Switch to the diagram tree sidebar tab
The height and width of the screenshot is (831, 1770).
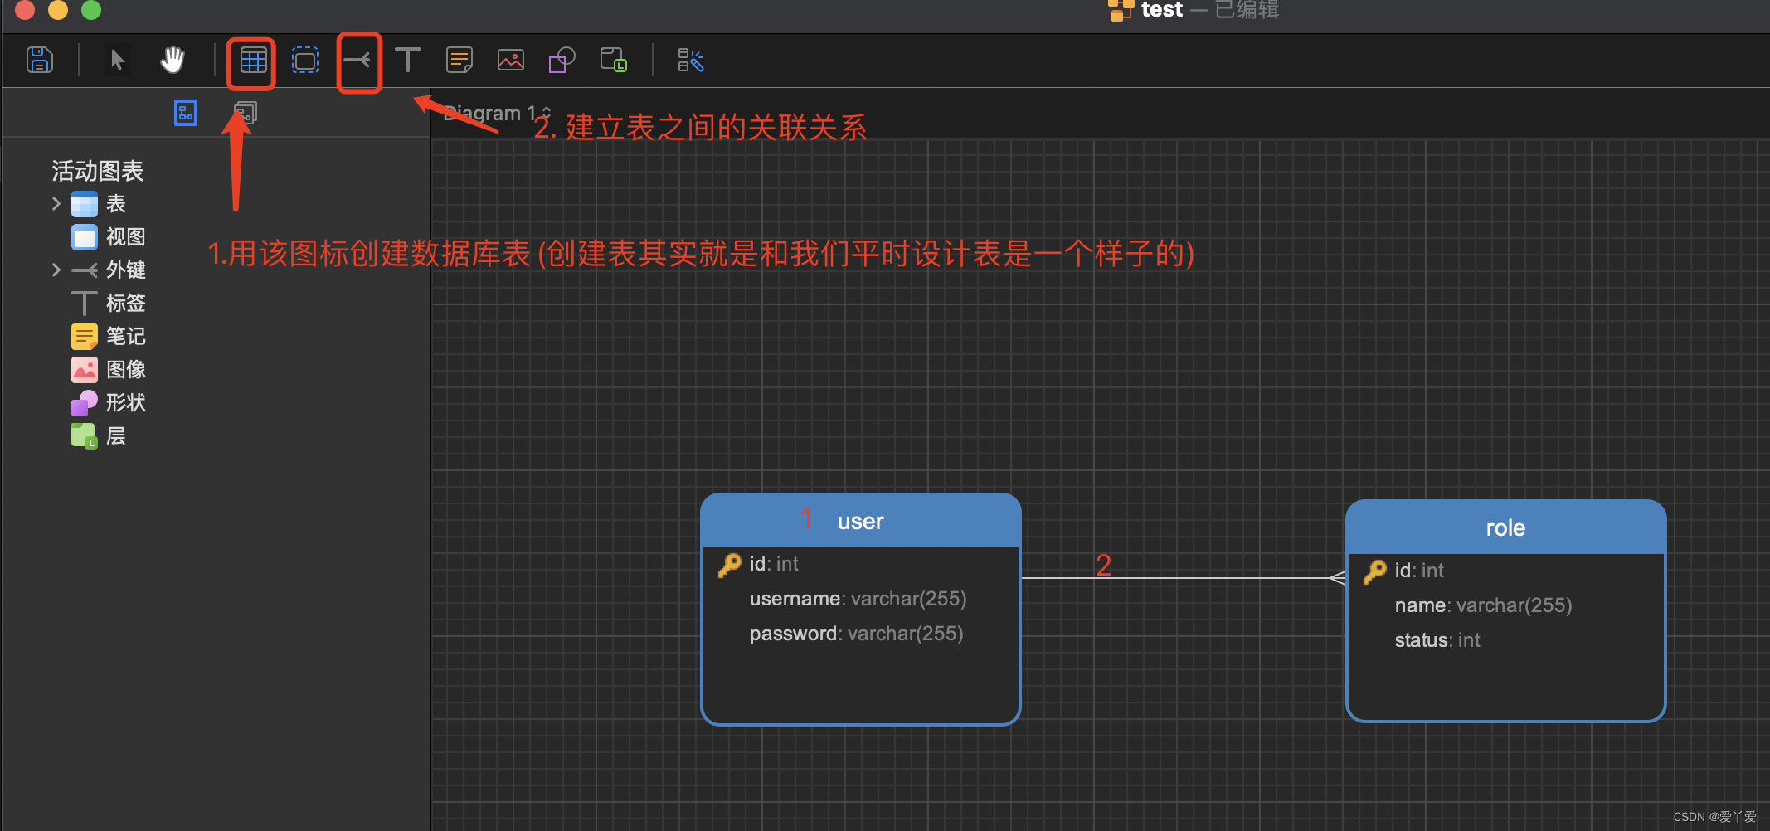click(x=186, y=113)
